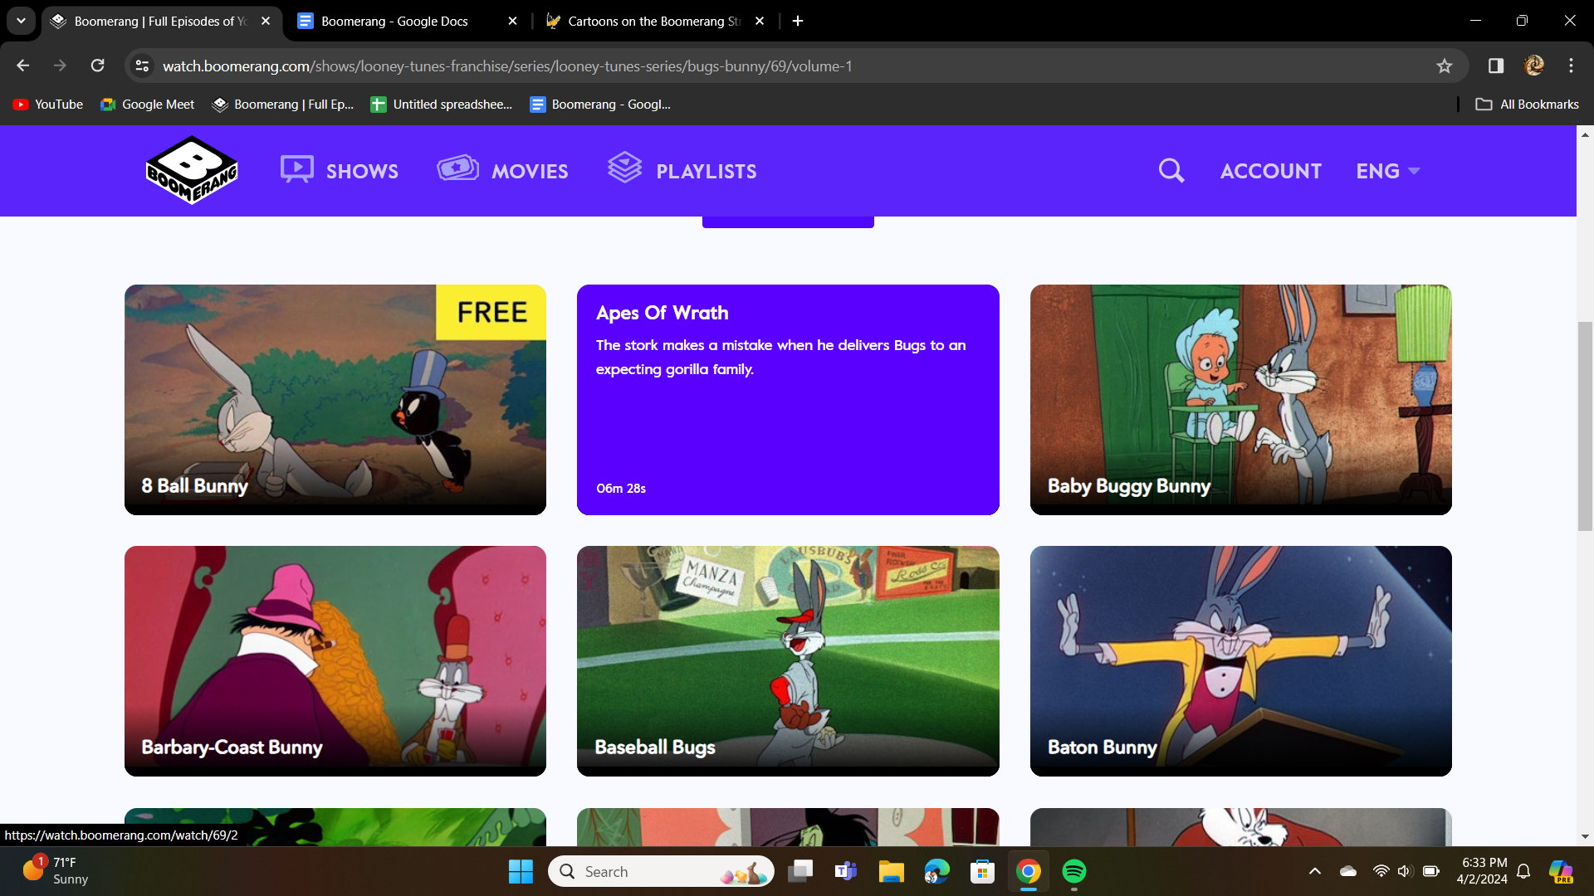1594x896 pixels.
Task: Open clock showing 6:33 PM
Action: (1482, 871)
